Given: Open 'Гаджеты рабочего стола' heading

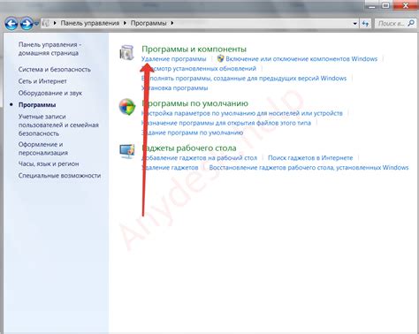Looking at the screenshot, I should [x=189, y=148].
